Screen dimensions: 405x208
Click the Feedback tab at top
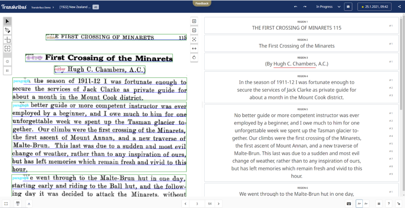click(202, 3)
